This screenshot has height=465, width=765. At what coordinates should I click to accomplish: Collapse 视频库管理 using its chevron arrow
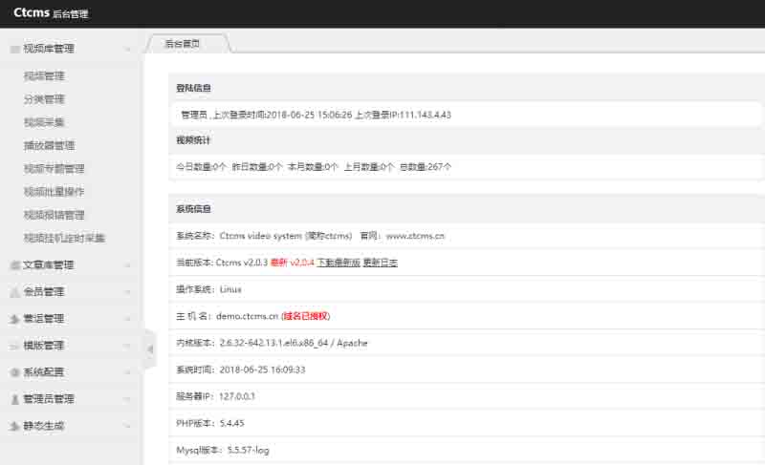128,49
